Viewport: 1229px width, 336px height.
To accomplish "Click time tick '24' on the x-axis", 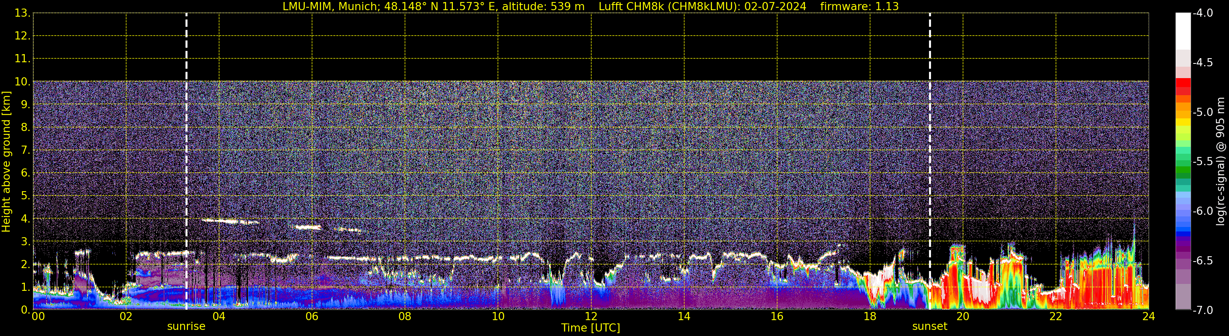I will [1148, 316].
